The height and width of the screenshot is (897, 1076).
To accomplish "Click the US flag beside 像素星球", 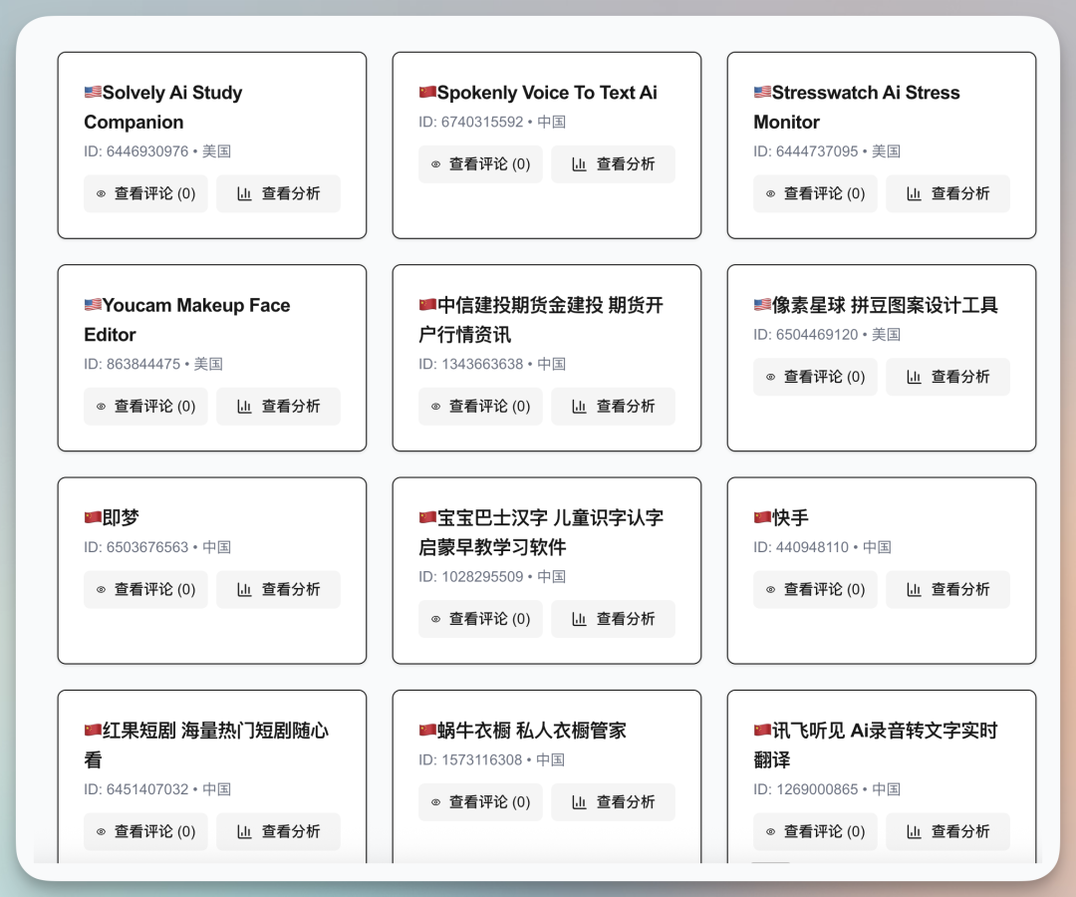I will [762, 305].
